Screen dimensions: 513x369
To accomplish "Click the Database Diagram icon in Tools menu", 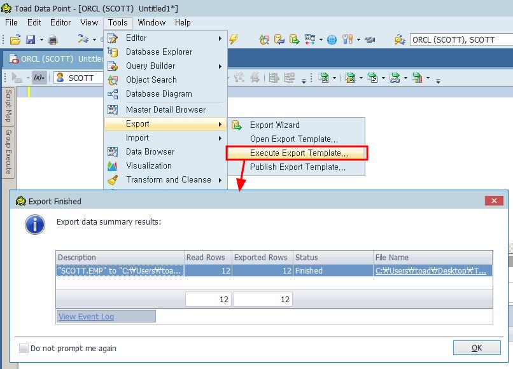I will 113,94.
